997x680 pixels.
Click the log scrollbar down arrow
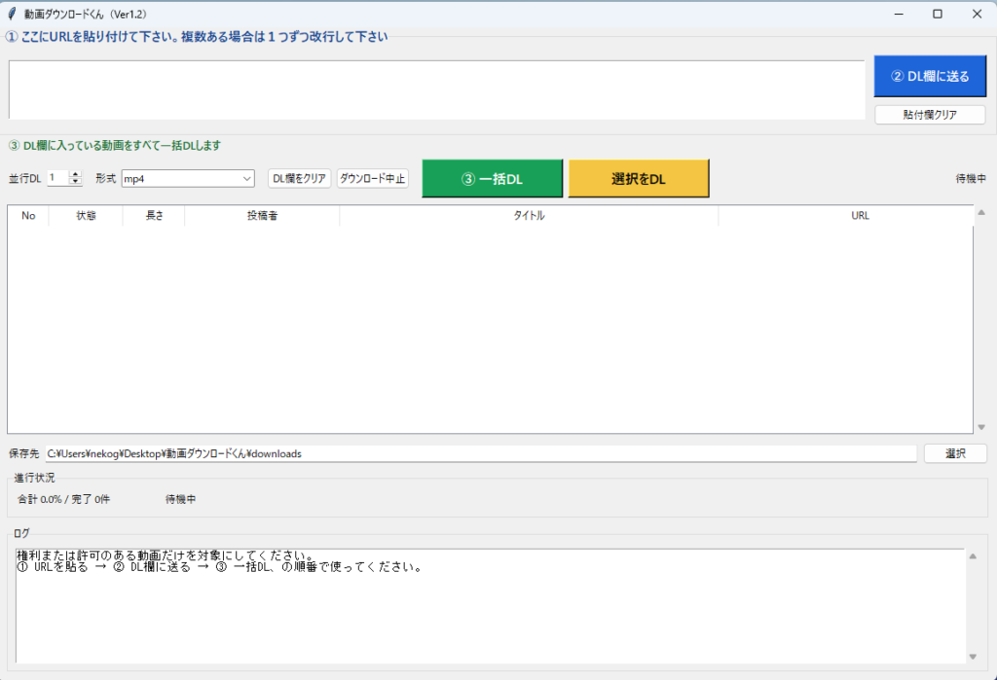(x=973, y=657)
